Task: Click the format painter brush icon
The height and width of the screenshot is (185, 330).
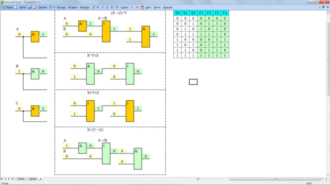Action: [x=93, y=7]
